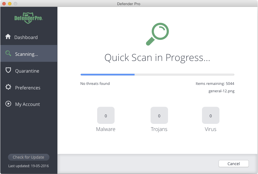Close the Defender Pro window
The height and width of the screenshot is (174, 258).
pos(4,4)
